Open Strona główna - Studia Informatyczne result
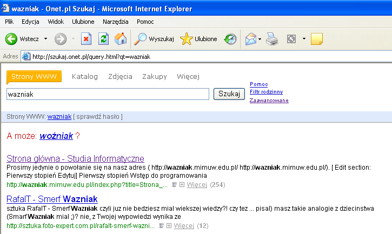Image resolution: width=392 pixels, height=234 pixels. [75, 158]
